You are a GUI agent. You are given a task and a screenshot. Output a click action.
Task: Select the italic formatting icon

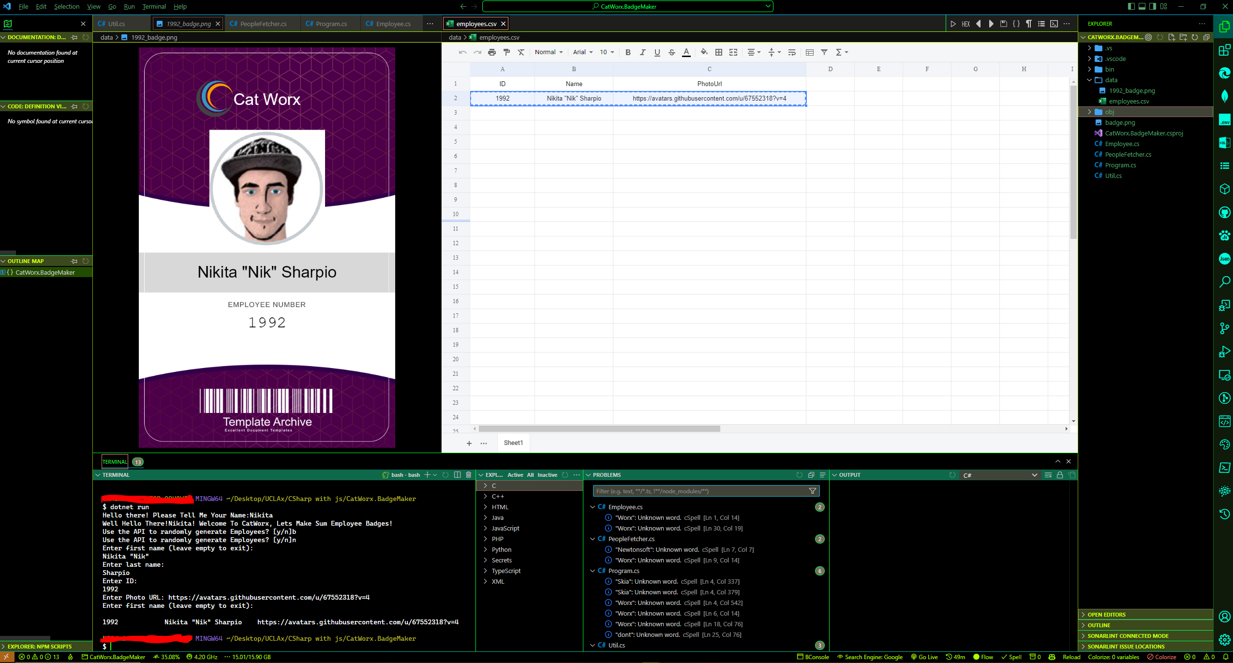(642, 52)
